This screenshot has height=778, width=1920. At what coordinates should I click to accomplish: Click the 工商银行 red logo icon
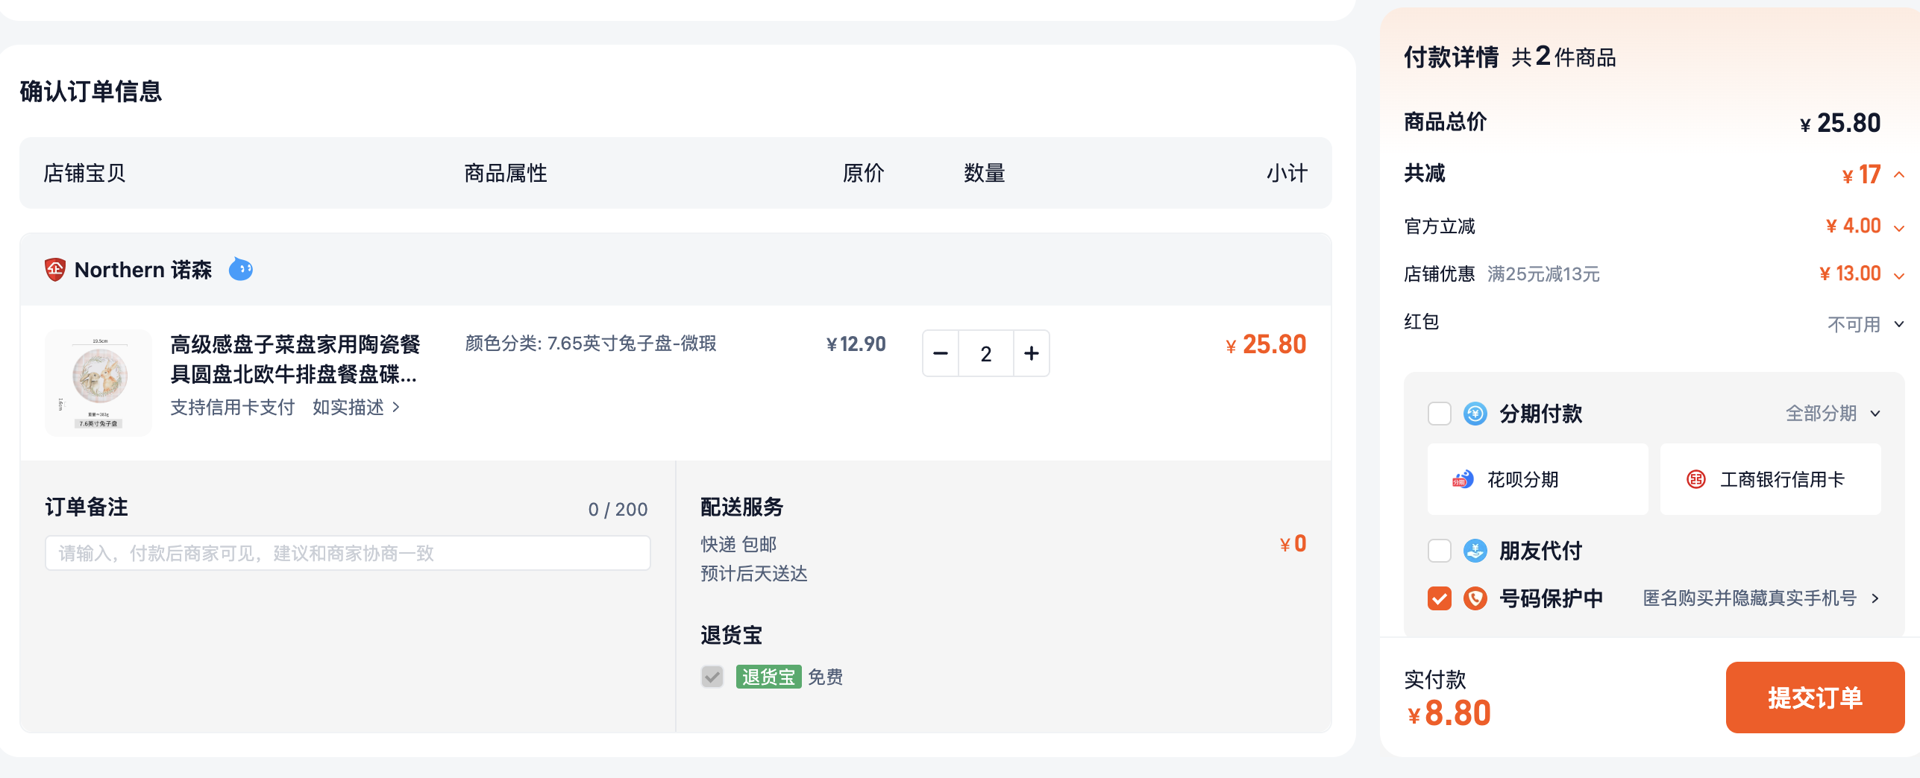click(1696, 479)
